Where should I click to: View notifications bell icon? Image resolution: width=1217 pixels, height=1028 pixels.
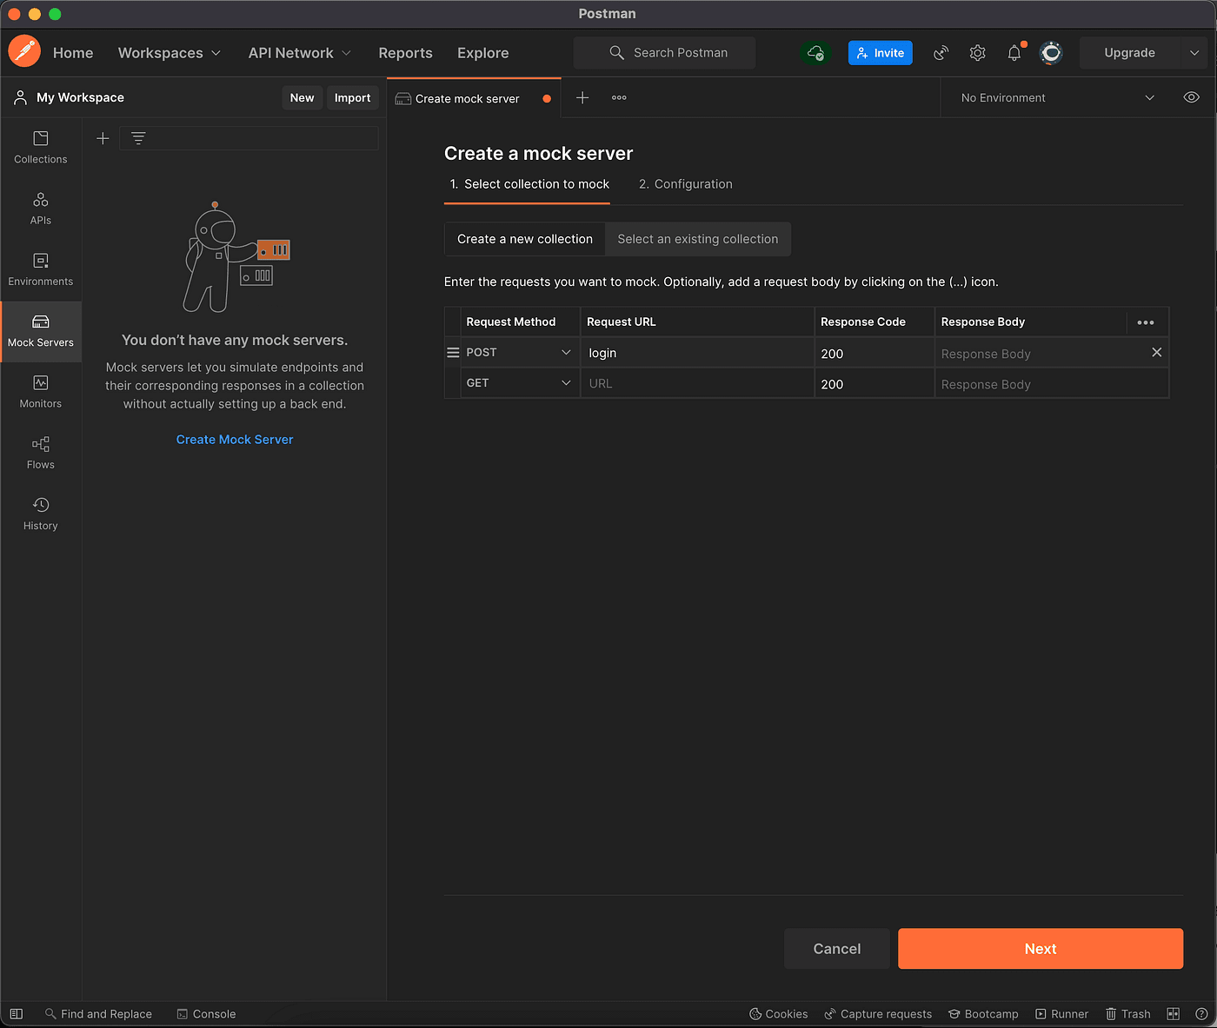click(1014, 53)
